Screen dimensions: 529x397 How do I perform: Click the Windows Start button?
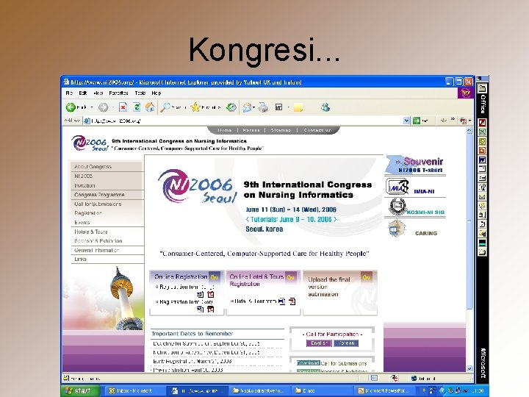pyautogui.click(x=79, y=390)
